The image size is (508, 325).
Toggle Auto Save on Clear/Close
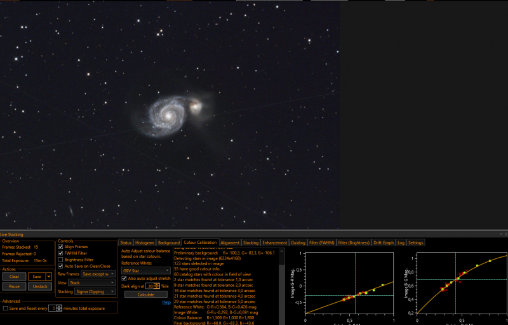(60, 266)
